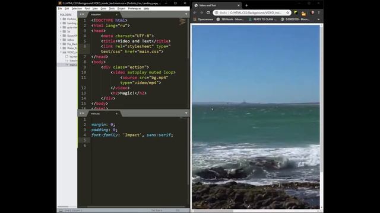Select Chrome tab Video and Text
This screenshot has height=213, width=380.
pos(217,5)
